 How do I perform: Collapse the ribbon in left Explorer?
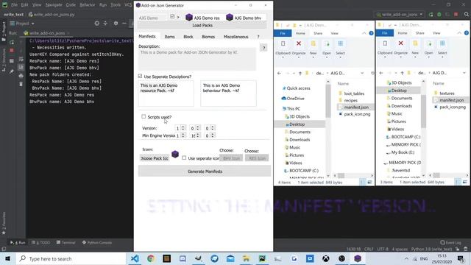tap(364, 33)
